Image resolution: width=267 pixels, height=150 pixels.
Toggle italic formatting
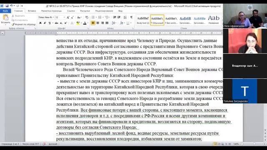click(45, 23)
